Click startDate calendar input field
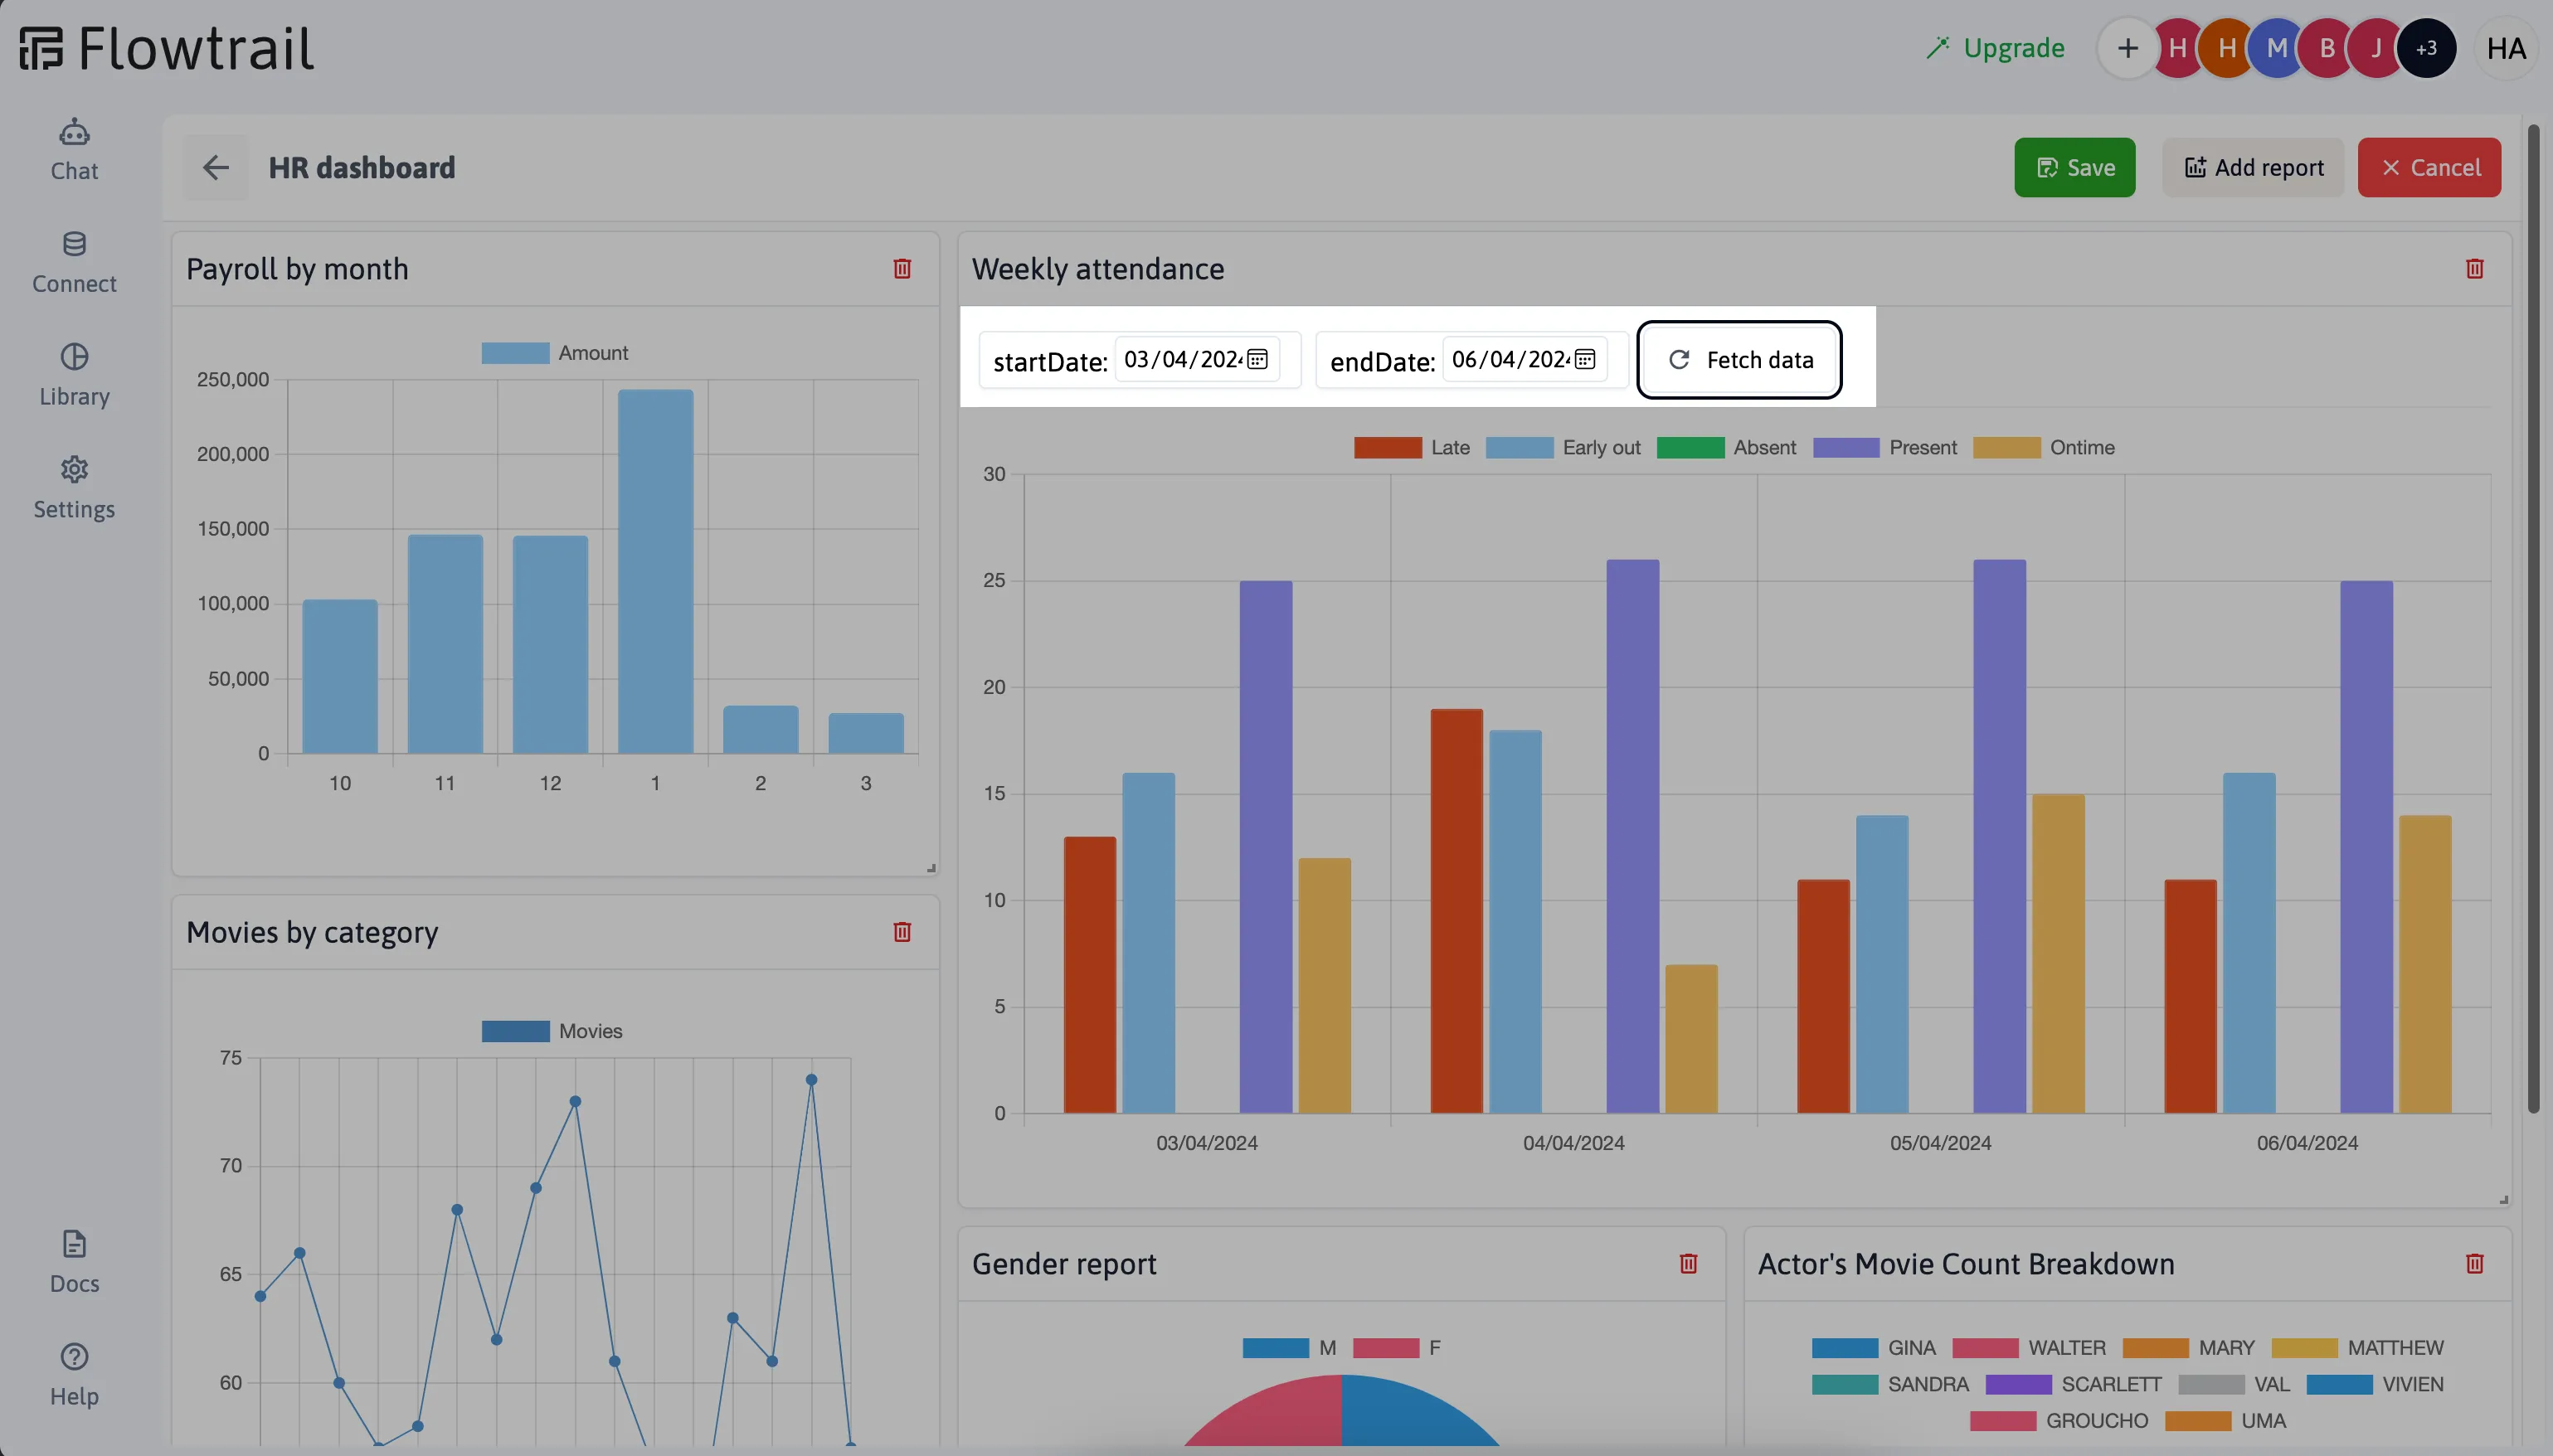The width and height of the screenshot is (2553, 1456). coord(1199,359)
